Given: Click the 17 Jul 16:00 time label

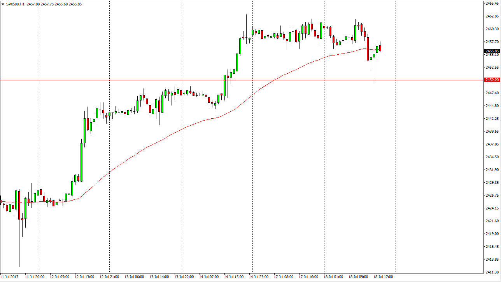Looking at the screenshot, I should point(308,277).
